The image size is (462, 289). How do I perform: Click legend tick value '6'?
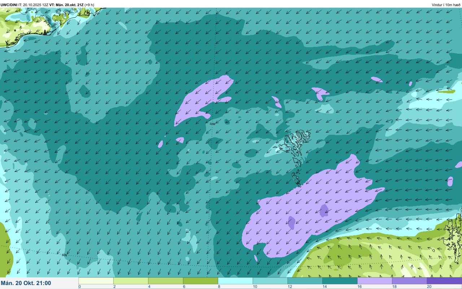pos(184,286)
